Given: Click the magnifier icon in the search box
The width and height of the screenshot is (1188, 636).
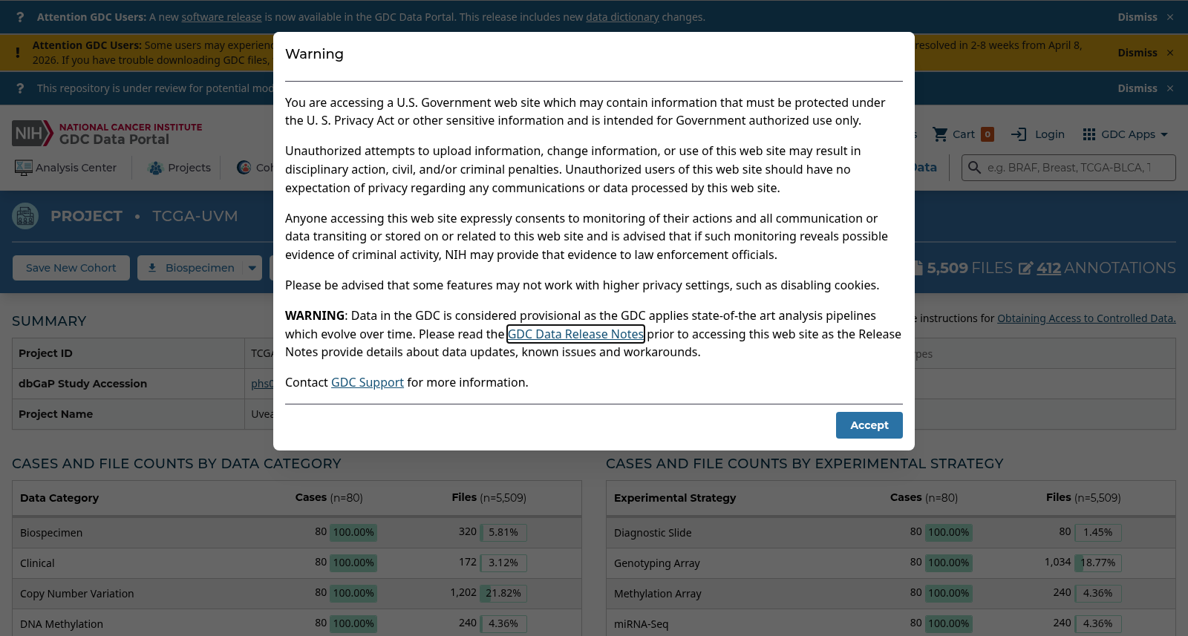Looking at the screenshot, I should pos(974,168).
